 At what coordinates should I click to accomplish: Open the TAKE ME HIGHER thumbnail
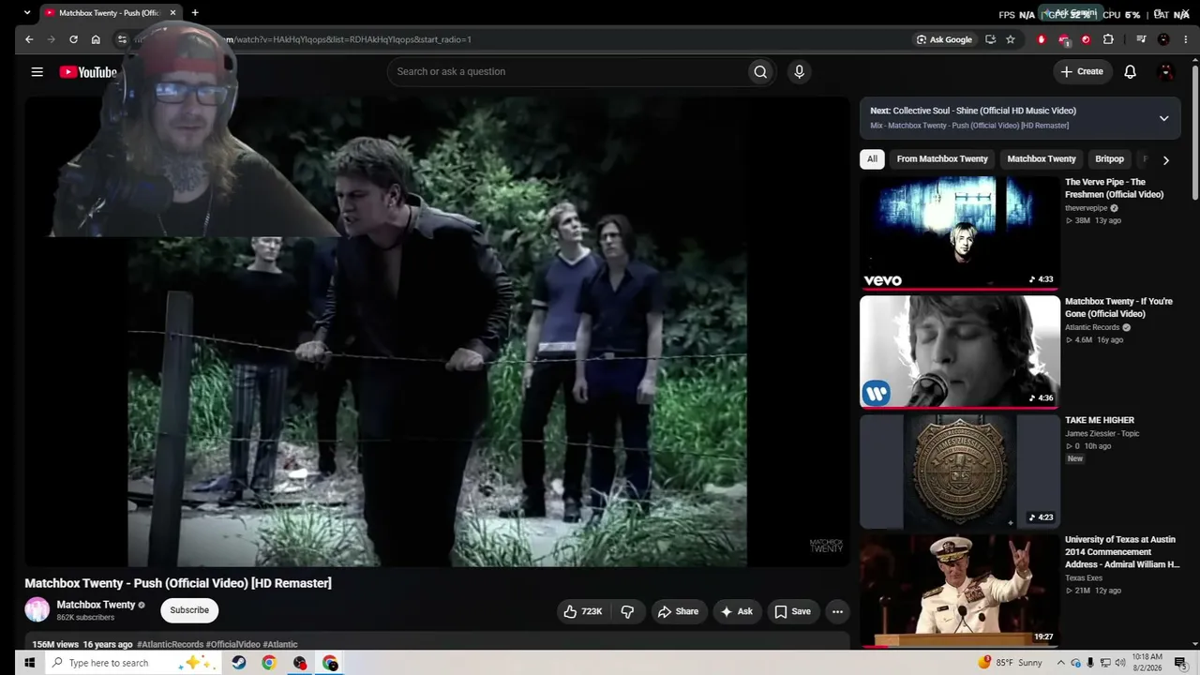(x=960, y=471)
